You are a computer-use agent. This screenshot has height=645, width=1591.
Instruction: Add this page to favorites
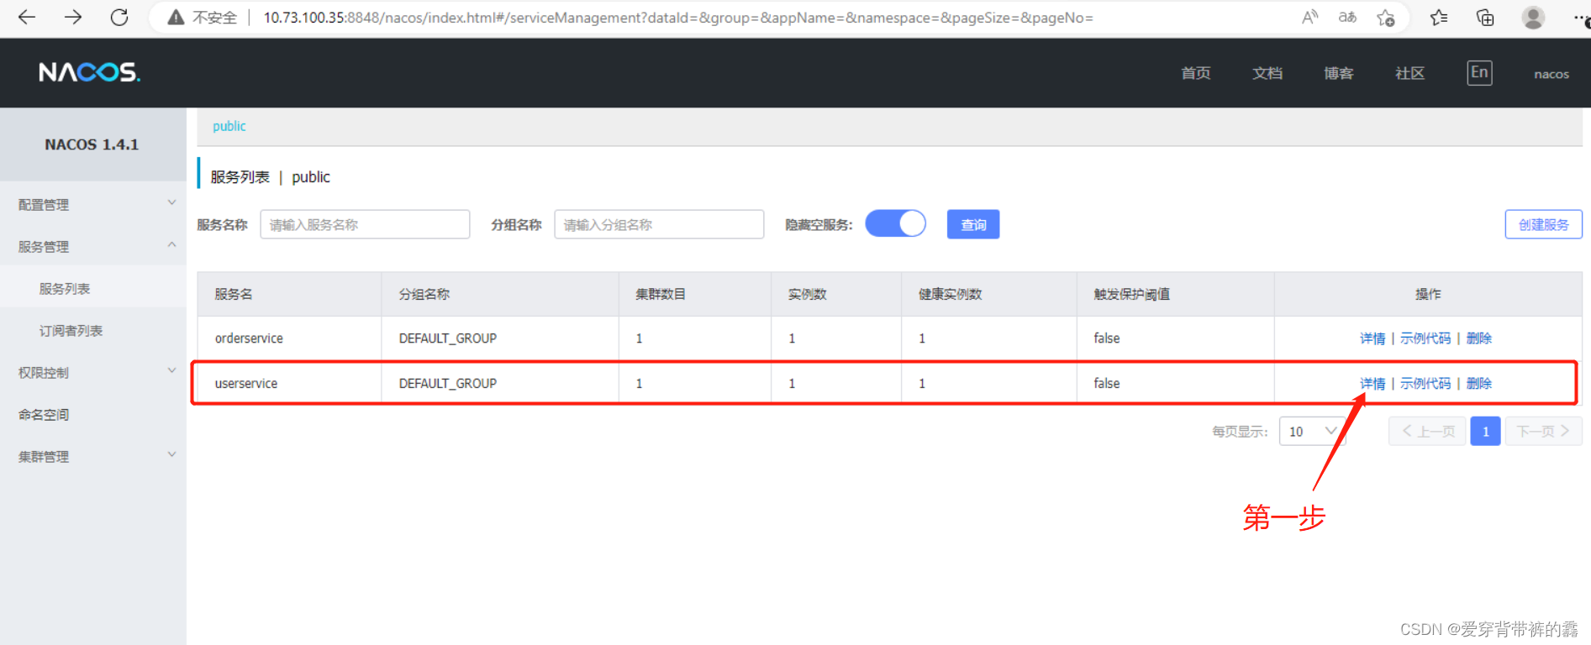(x=1386, y=18)
